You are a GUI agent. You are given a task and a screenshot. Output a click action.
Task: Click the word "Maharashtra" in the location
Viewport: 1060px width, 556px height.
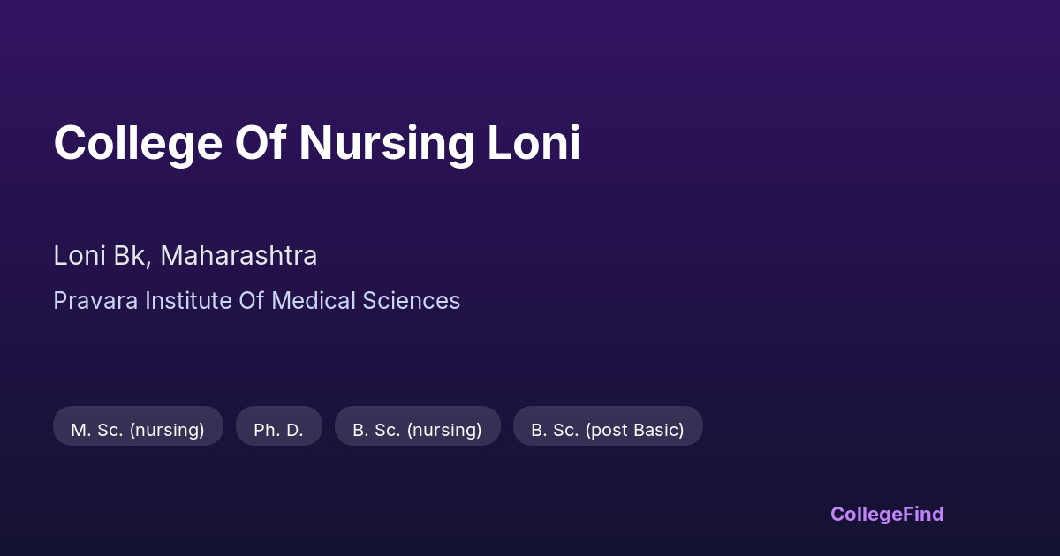point(238,256)
